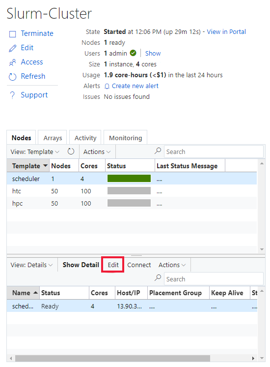The width and height of the screenshot is (270, 367).
Task: Open View in Portal link
Action: 226,32
